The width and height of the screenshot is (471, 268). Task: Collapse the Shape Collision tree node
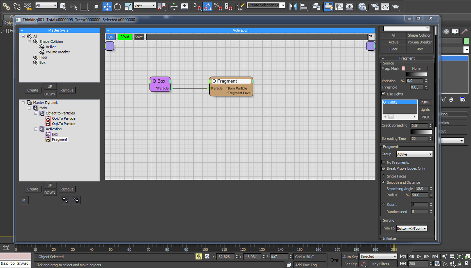click(29, 42)
